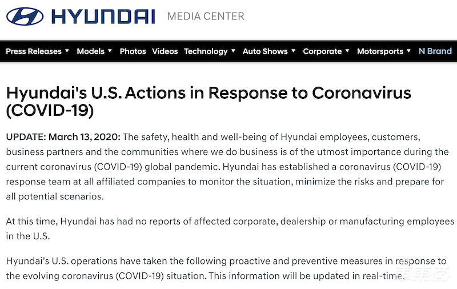Open the Media Center home link
The height and width of the screenshot is (289, 457).
(206, 17)
